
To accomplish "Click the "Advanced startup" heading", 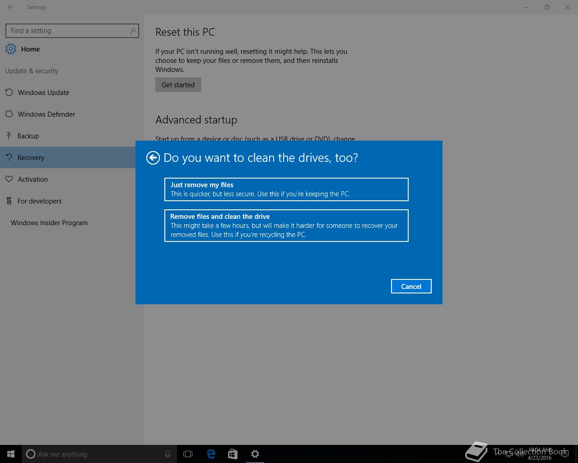I will (x=196, y=120).
